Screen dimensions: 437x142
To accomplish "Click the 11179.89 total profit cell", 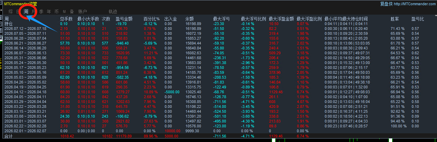I will tap(124, 136).
